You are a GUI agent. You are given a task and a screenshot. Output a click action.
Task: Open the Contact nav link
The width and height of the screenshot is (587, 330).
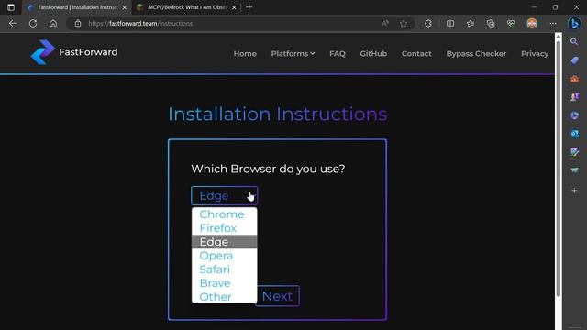point(416,54)
